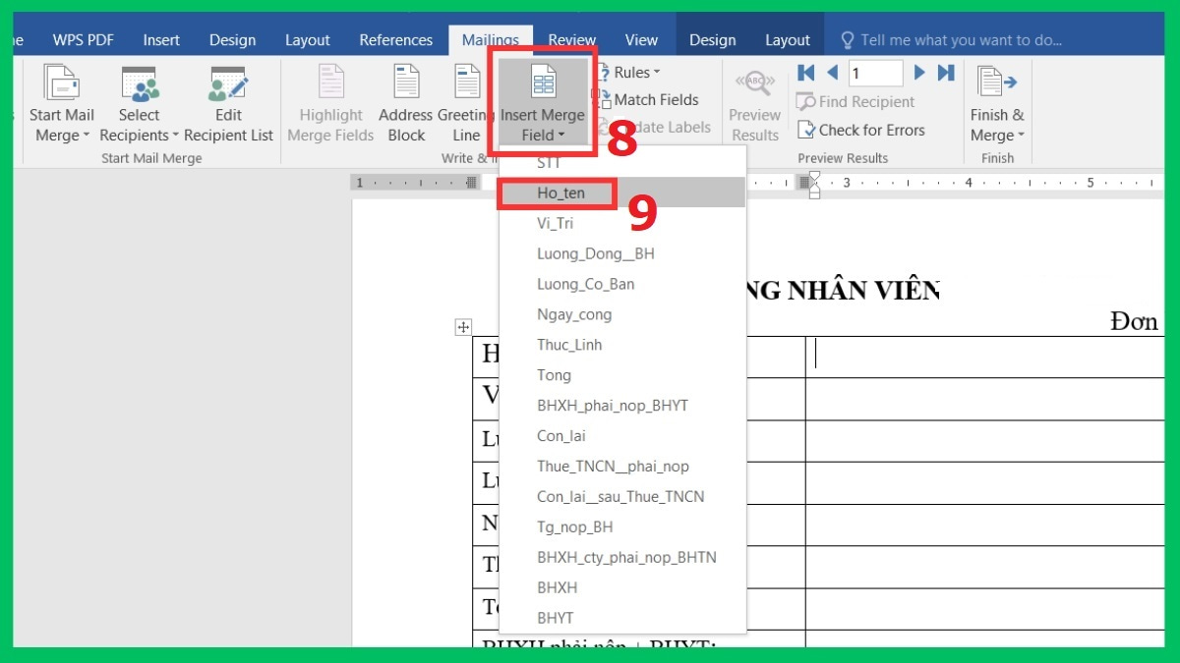Open the Start Mail Merge dropdown
This screenshot has height=663, width=1180.
[61, 102]
